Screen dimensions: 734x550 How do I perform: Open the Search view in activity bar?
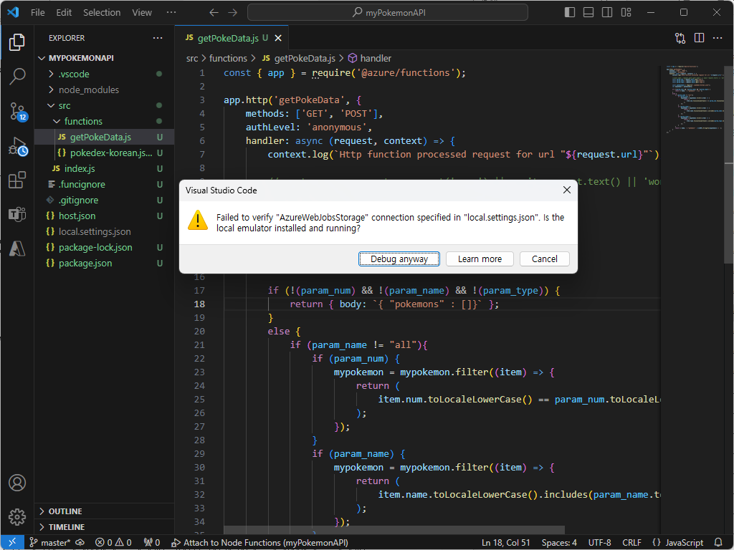point(17,76)
